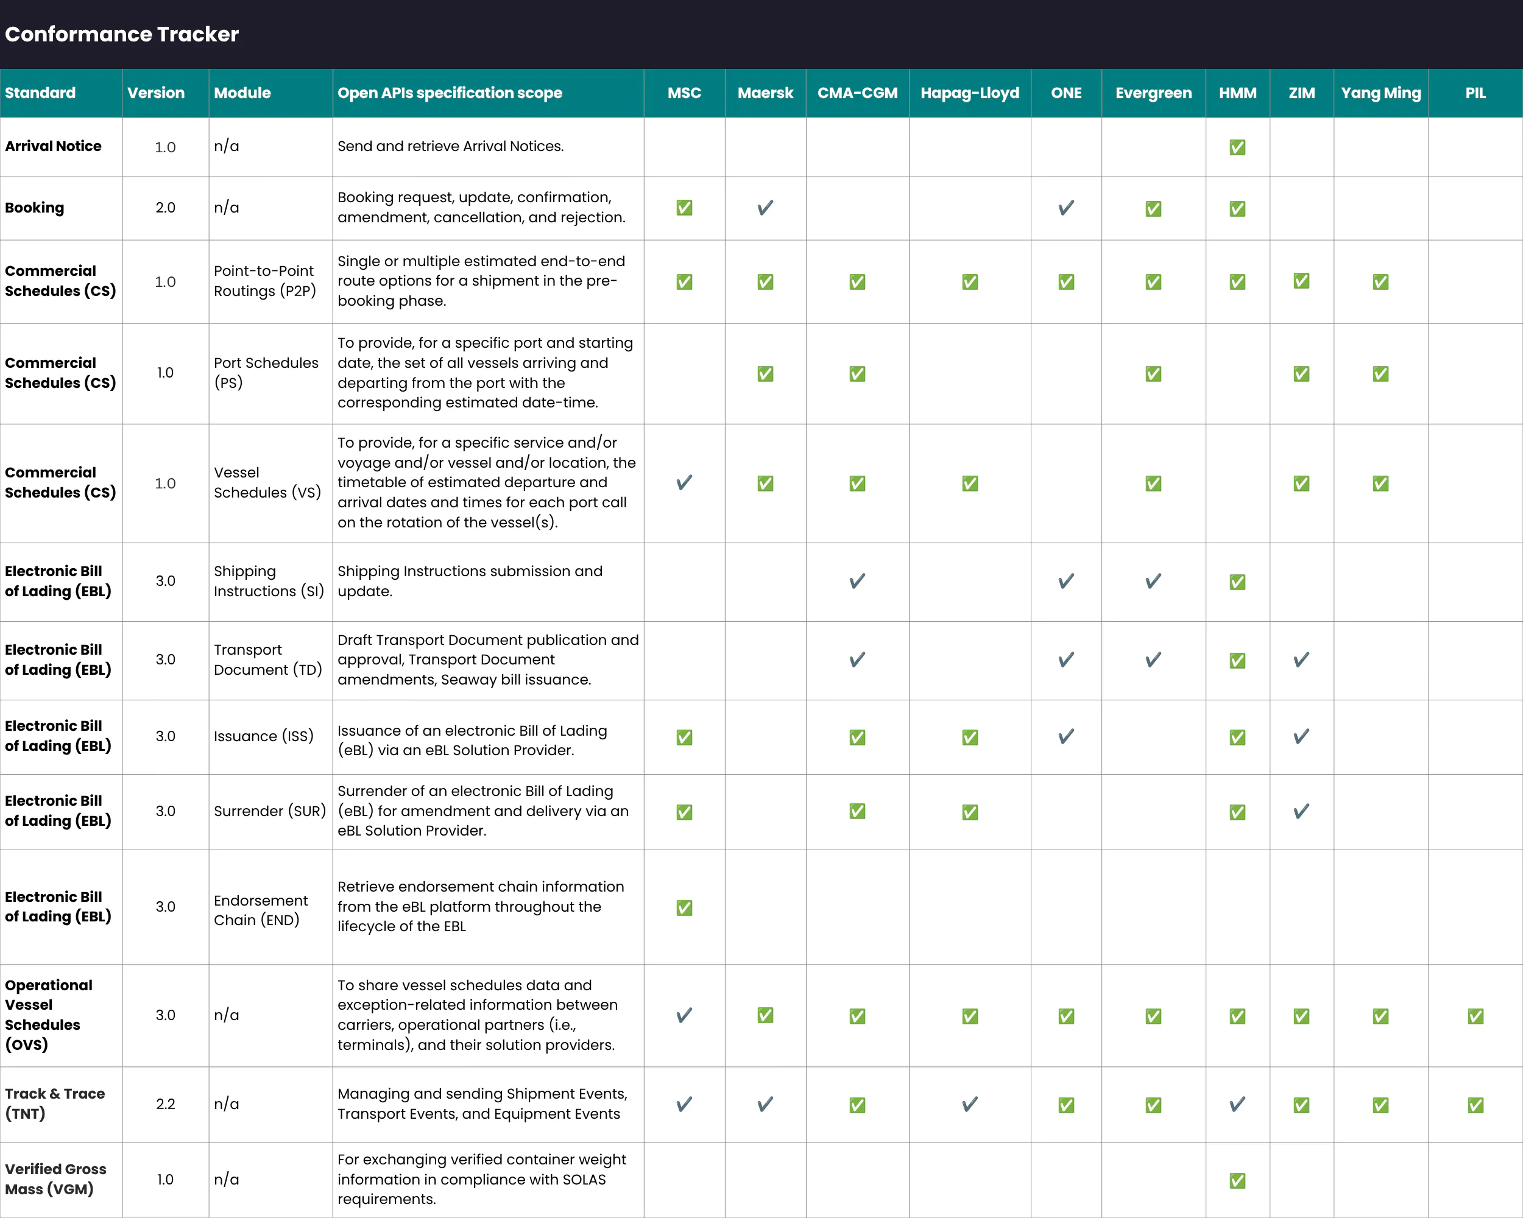Click ZIM gray checkmark in Transport Document row
1523x1218 pixels.
coord(1301,660)
